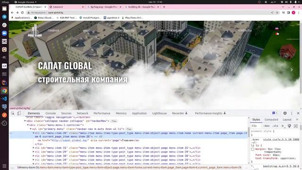
Task: Open the Network tab
Action: (x=83, y=113)
